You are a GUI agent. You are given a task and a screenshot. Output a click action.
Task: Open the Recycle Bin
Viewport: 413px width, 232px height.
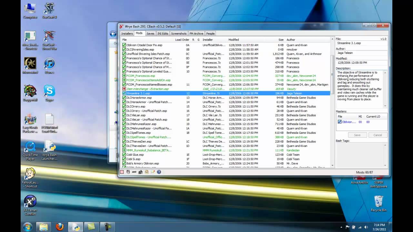(378, 204)
